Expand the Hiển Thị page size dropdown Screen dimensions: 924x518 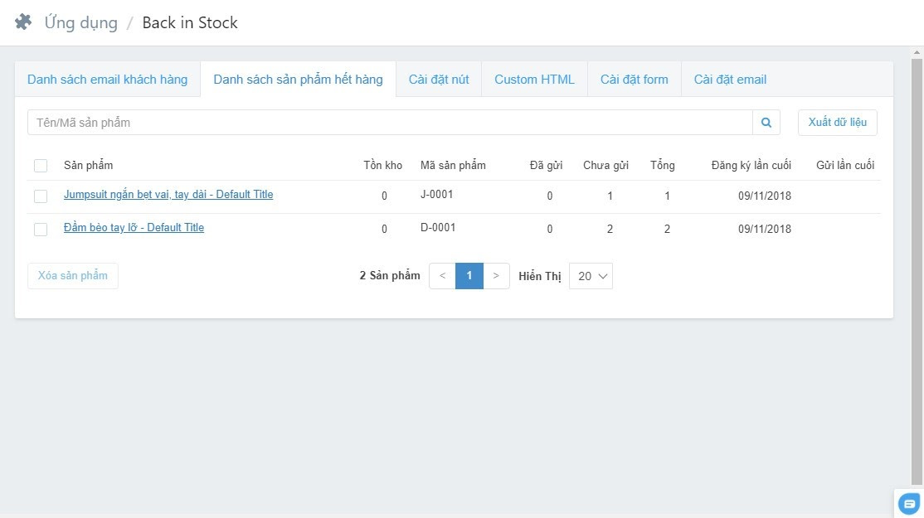[591, 276]
